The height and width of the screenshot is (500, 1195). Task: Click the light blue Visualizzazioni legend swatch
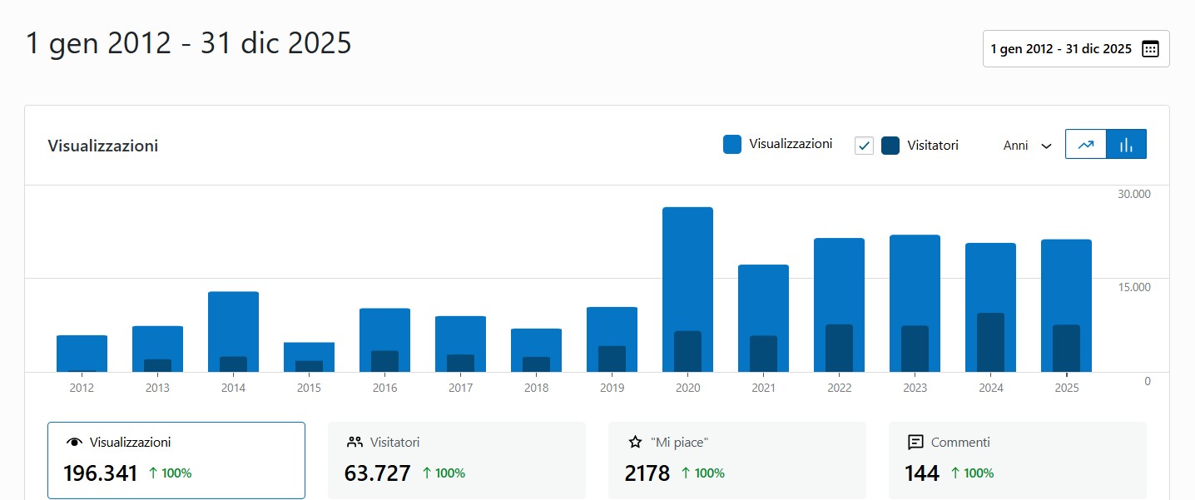click(732, 145)
